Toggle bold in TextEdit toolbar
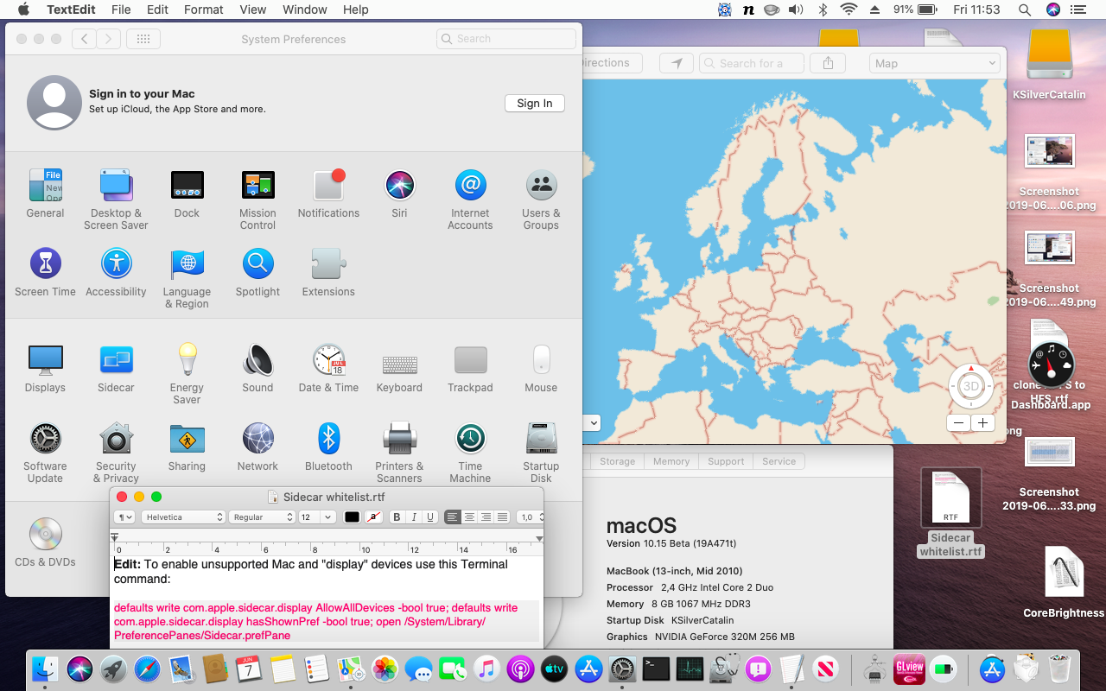 [397, 517]
